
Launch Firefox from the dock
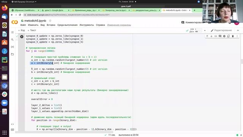5,8
